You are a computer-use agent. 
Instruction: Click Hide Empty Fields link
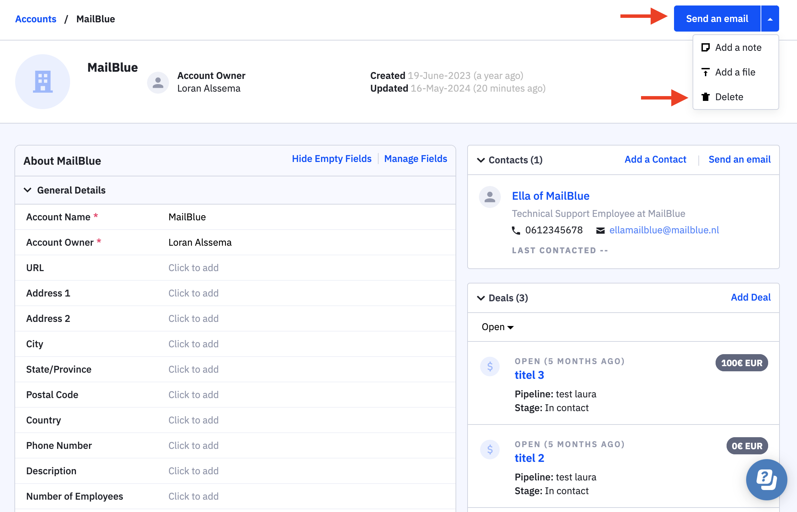[332, 159]
